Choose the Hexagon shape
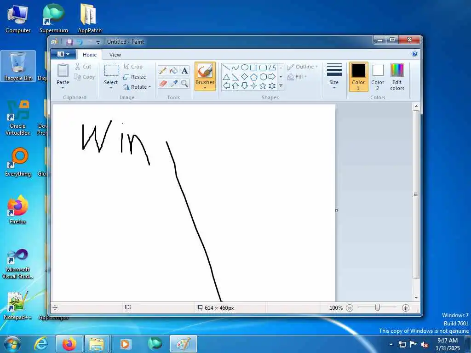471x353 pixels. coord(263,77)
